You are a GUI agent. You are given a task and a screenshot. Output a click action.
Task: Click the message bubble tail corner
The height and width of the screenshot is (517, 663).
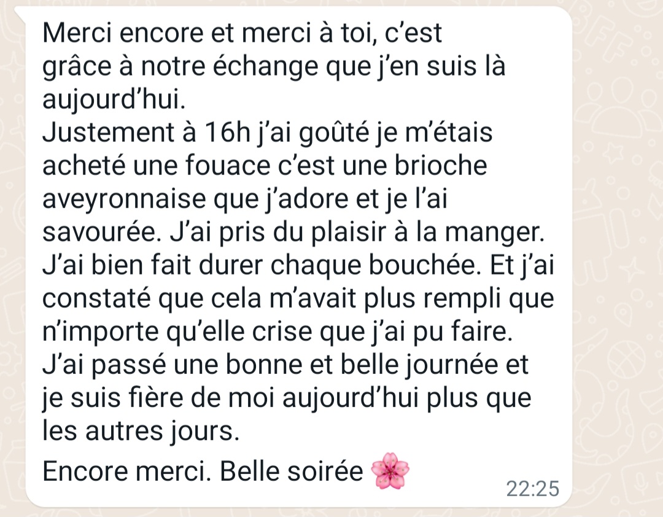20,13
